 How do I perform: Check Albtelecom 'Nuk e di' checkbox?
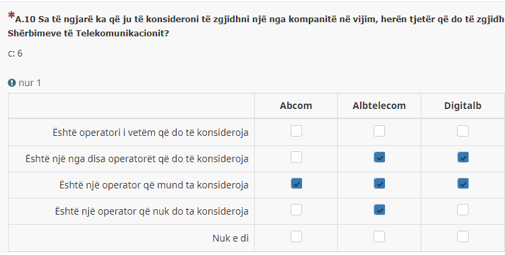click(379, 237)
